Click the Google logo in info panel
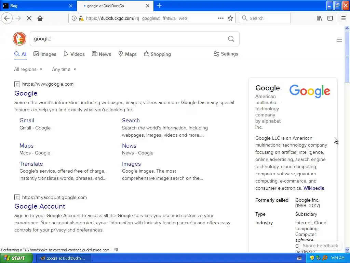Image resolution: width=350 pixels, height=263 pixels. [310, 91]
